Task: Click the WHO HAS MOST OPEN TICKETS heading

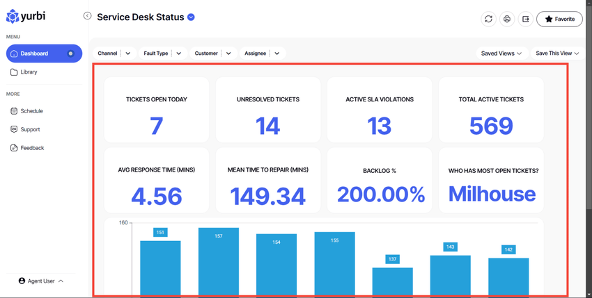Action: [x=494, y=171]
